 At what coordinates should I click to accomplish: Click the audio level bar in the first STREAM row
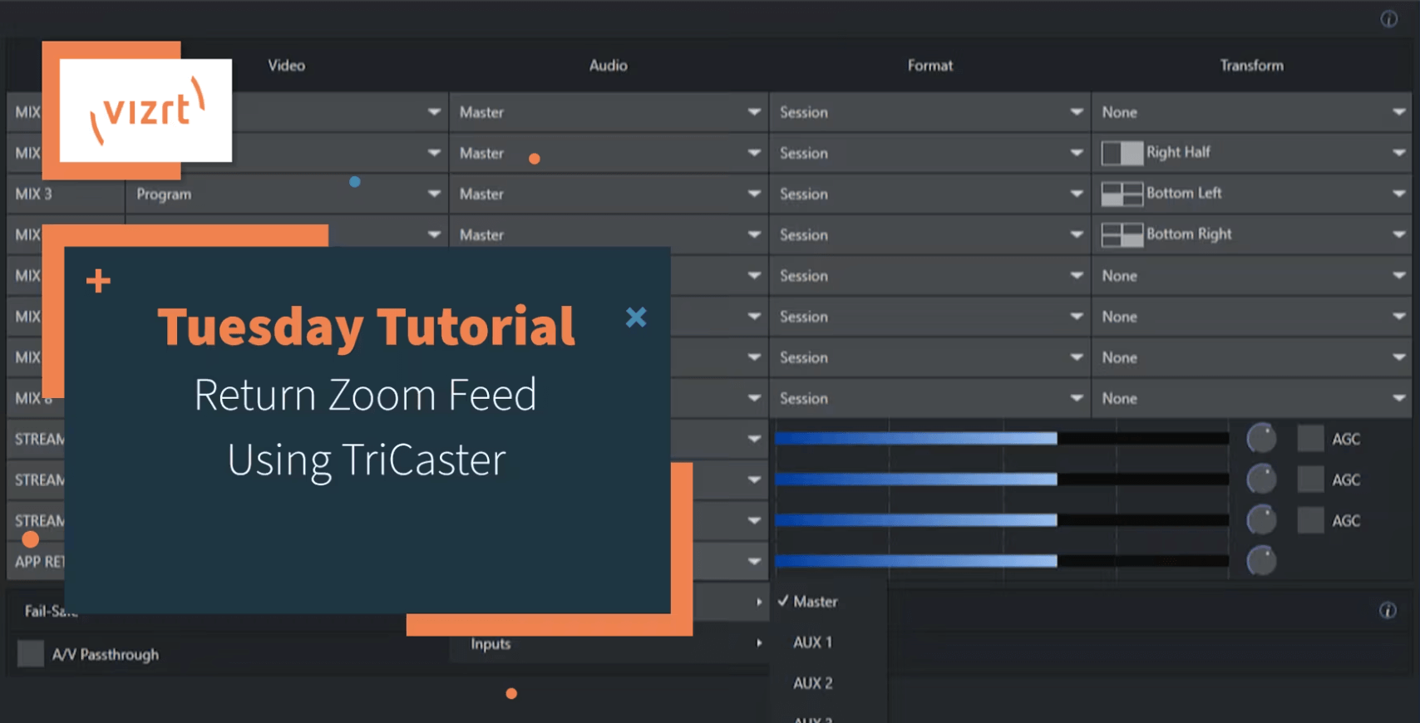click(1002, 438)
